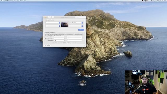Image resolution: width=167 pixels, height=94 pixels.
Task: Open the Application windows keyboard shortcut dropdown
Action: (59, 39)
